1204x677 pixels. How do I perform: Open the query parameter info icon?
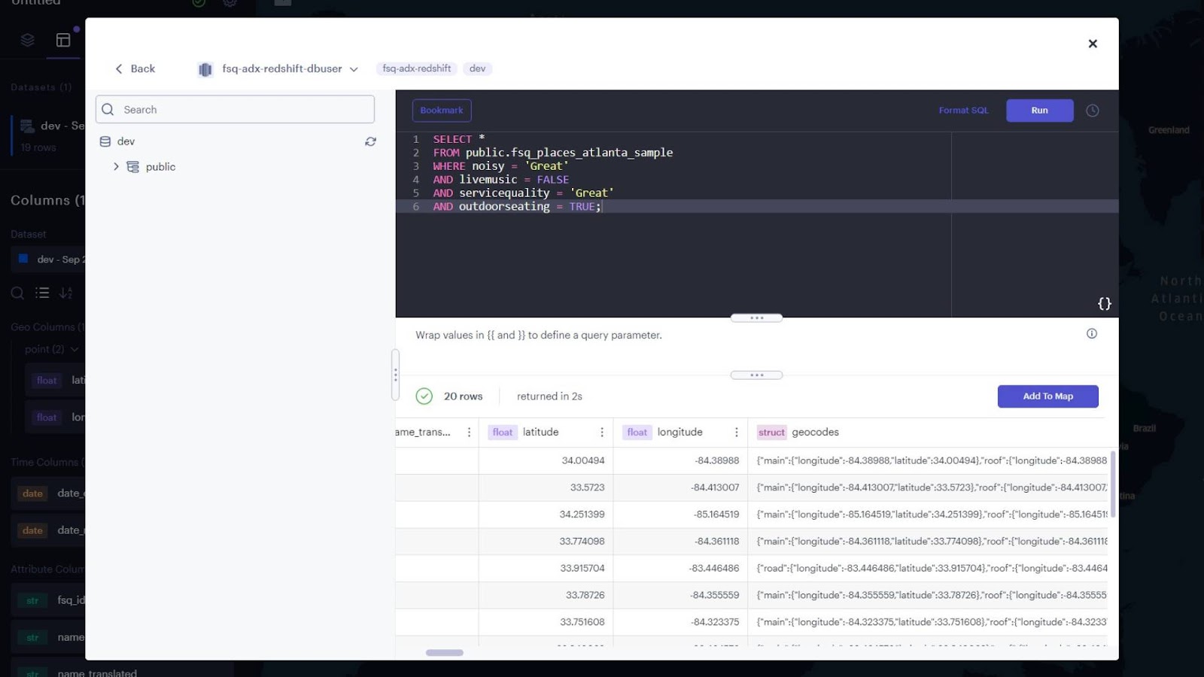(x=1092, y=333)
